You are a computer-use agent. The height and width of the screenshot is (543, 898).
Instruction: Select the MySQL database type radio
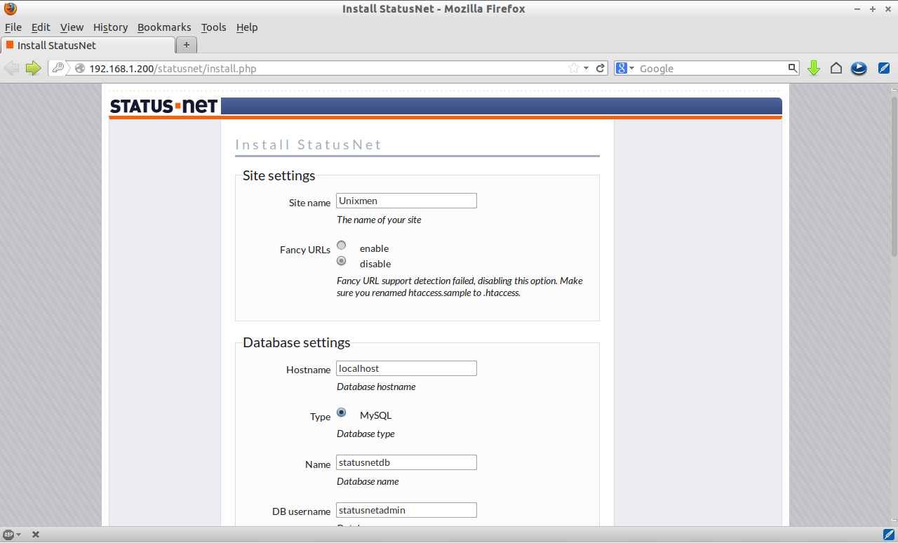click(x=342, y=412)
